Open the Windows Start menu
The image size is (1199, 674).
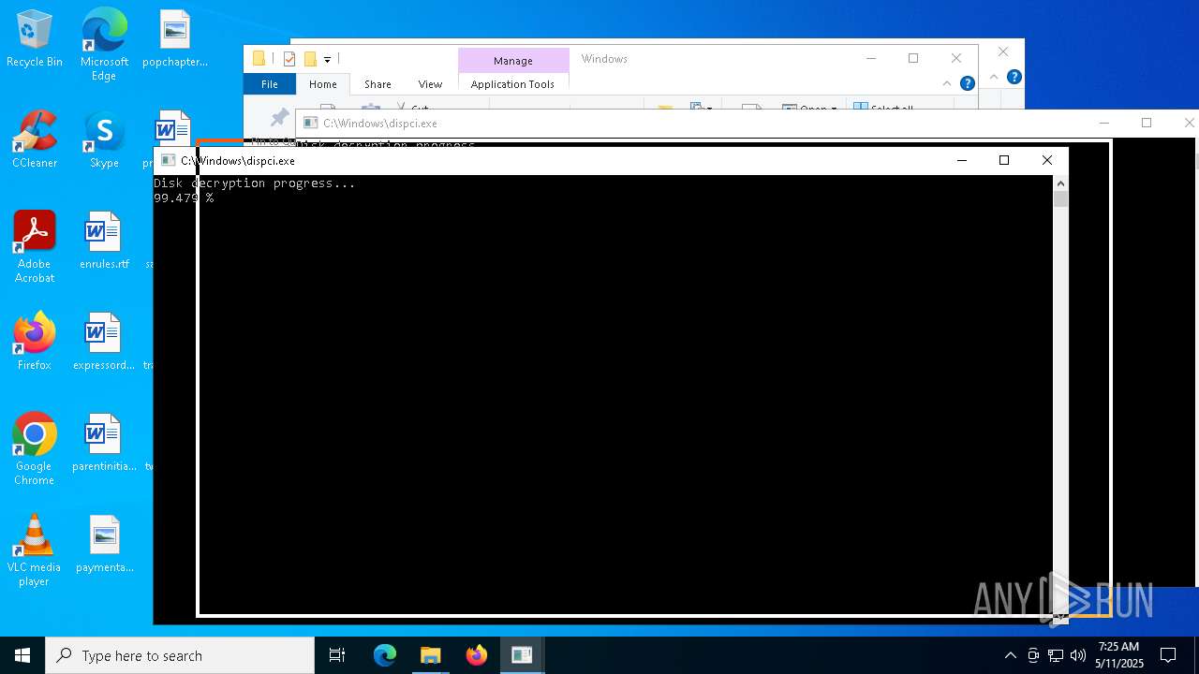tap(22, 655)
